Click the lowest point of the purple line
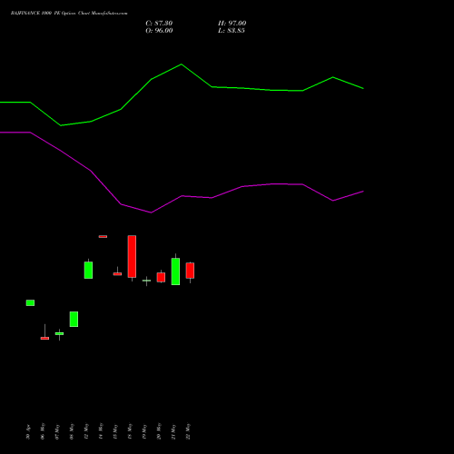 (151, 212)
